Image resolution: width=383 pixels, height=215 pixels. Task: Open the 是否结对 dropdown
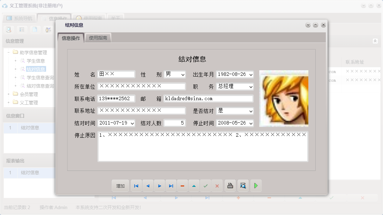(250, 111)
